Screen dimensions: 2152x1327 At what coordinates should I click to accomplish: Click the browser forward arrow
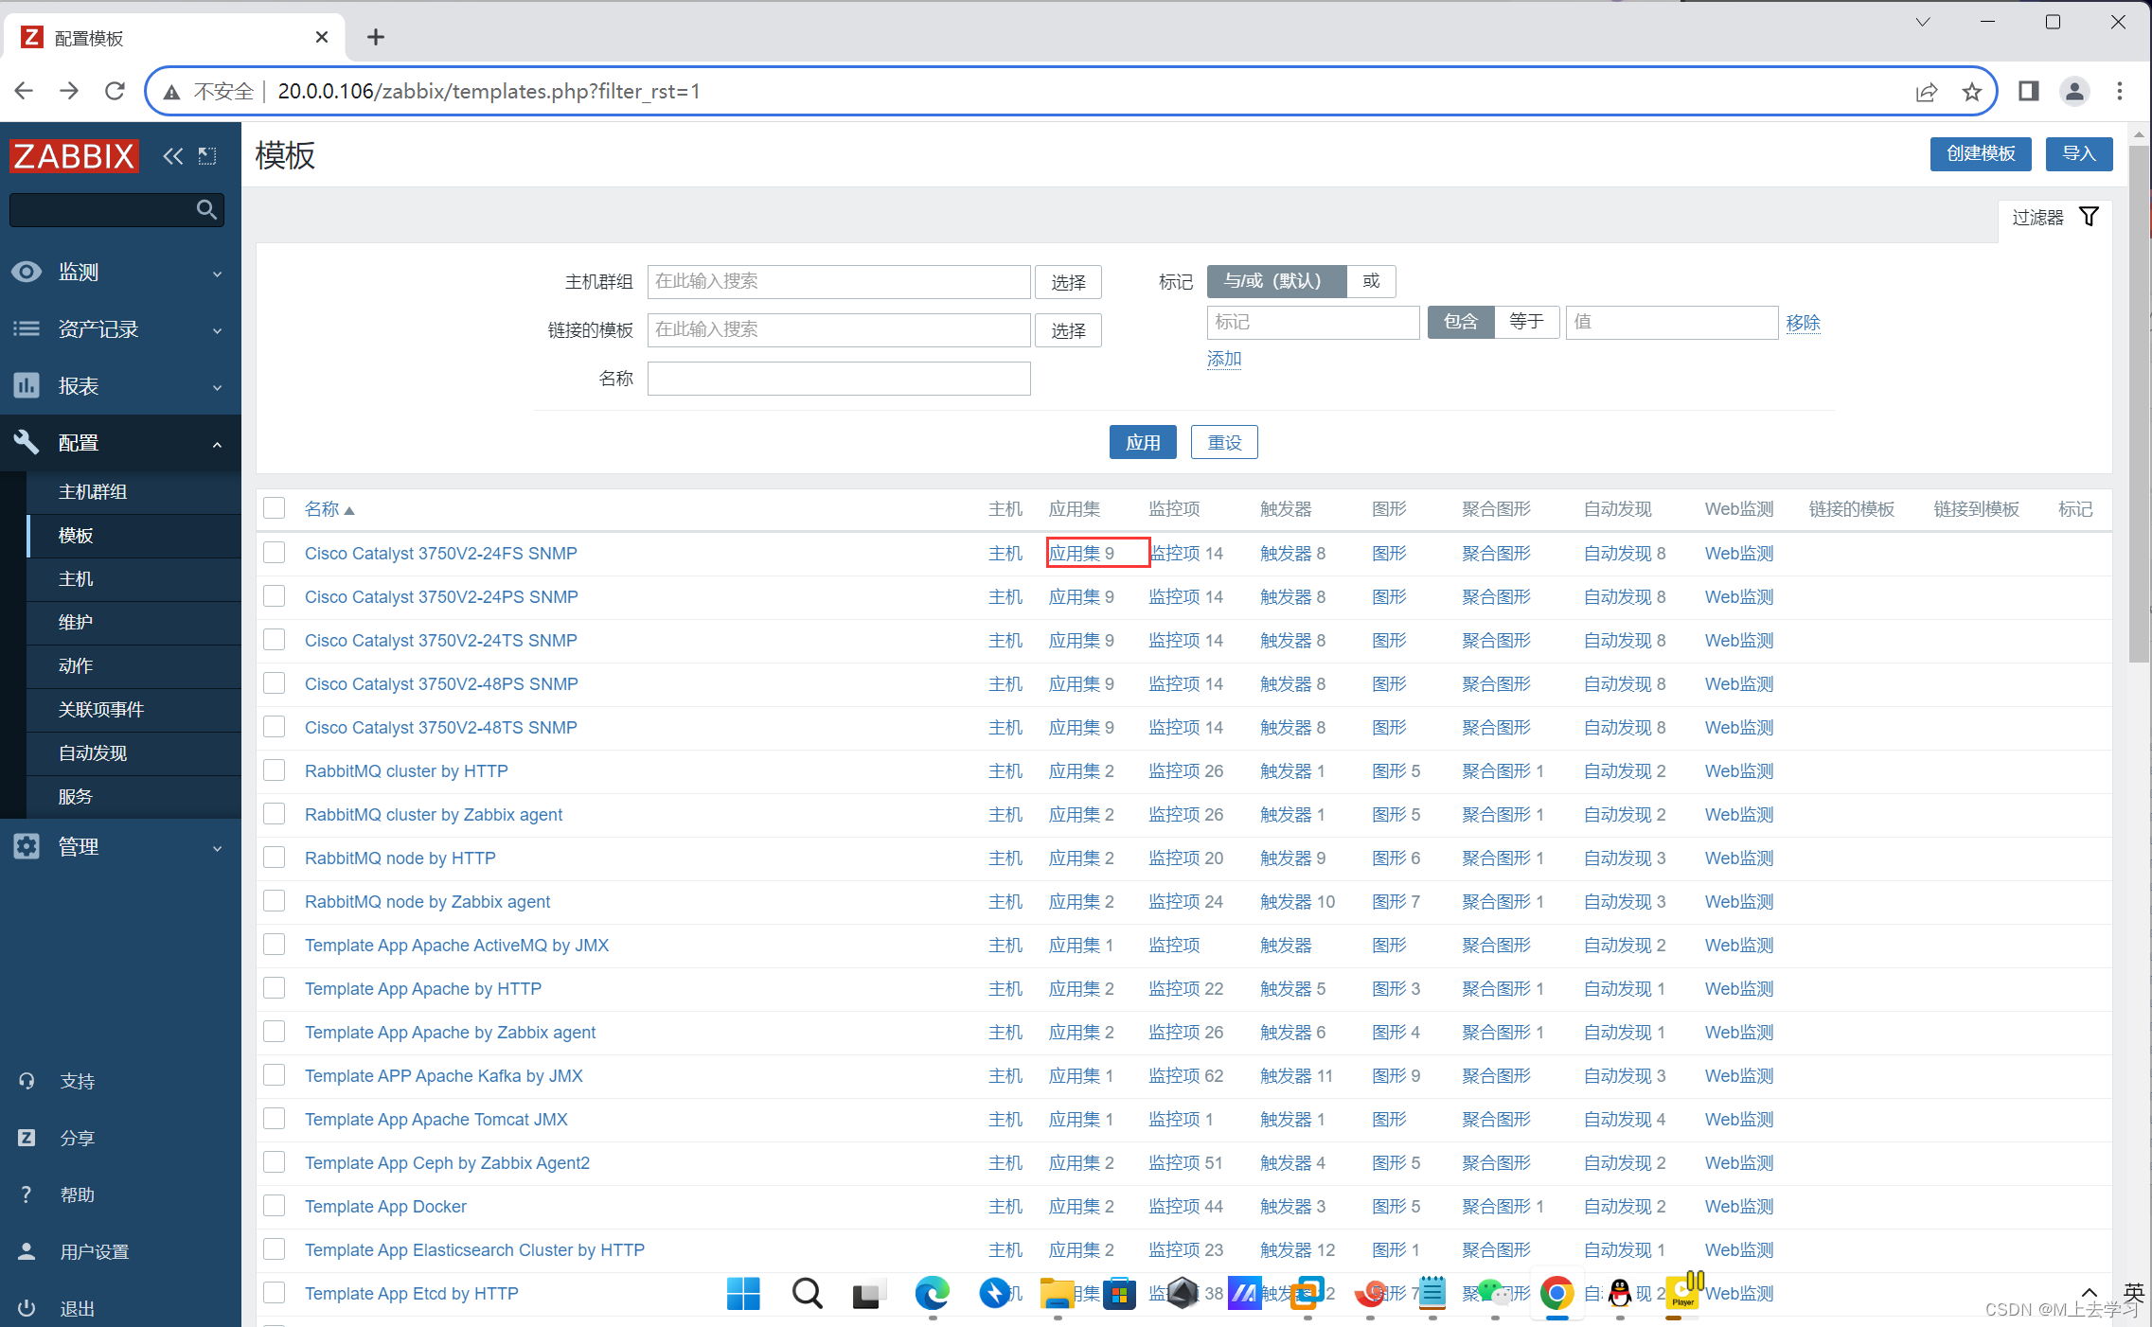[69, 91]
